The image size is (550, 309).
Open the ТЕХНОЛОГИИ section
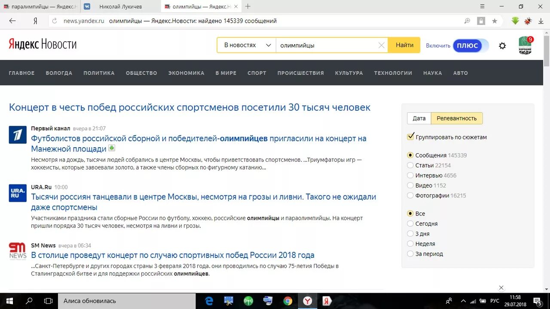pos(393,73)
